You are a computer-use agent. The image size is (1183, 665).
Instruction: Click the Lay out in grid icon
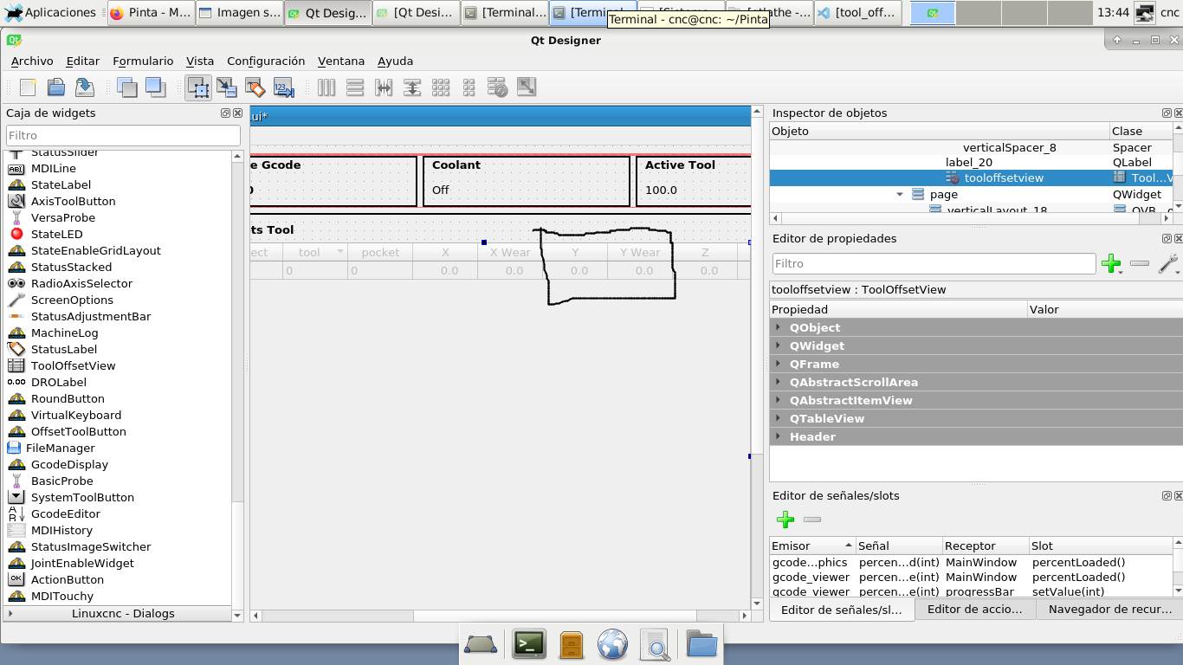tap(441, 87)
